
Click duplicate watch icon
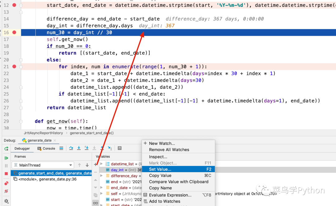(96, 195)
